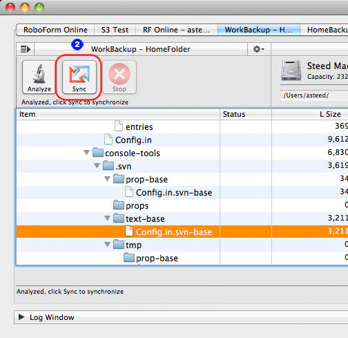Collapse the text-base folder
This screenshot has height=338, width=348.
[107, 218]
